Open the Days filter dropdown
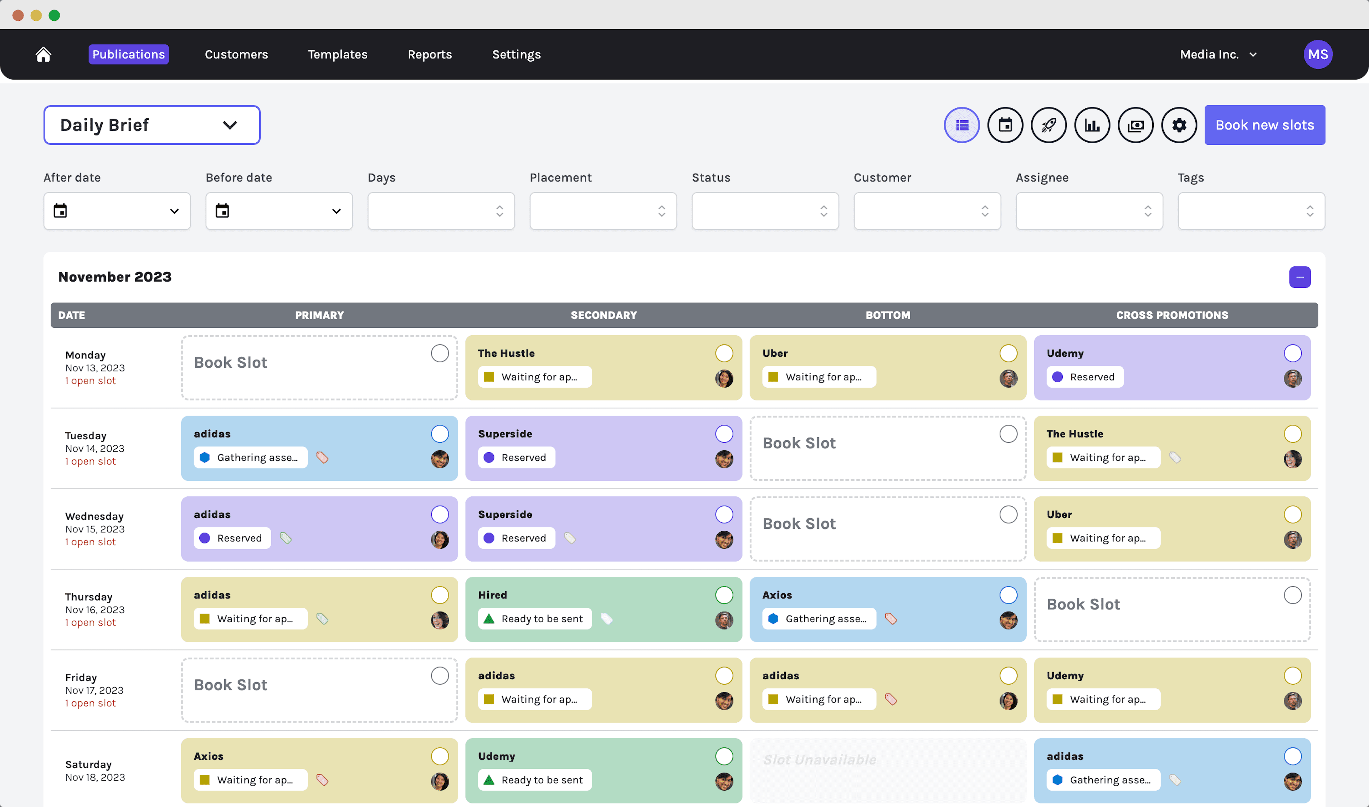 point(441,210)
